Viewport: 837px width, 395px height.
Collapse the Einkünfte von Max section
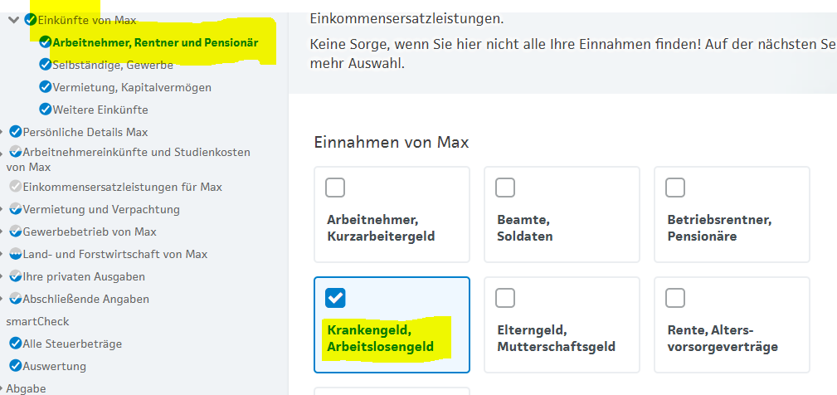(13, 19)
